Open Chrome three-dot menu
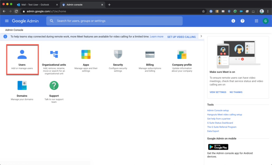The height and width of the screenshot is (165, 272). pyautogui.click(x=268, y=11)
